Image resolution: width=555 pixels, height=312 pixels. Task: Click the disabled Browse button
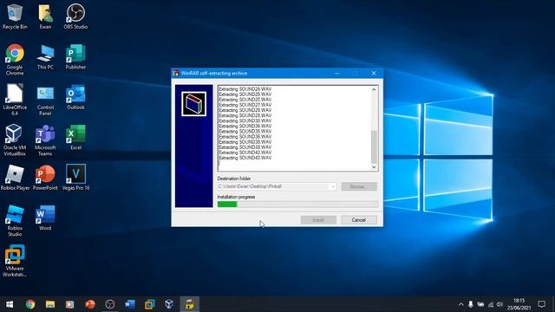point(358,186)
